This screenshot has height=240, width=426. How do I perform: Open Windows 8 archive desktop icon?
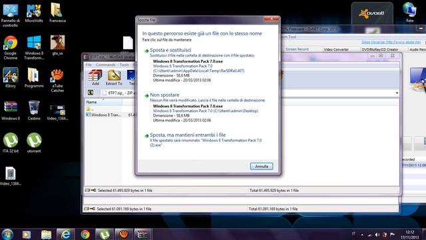point(11,111)
